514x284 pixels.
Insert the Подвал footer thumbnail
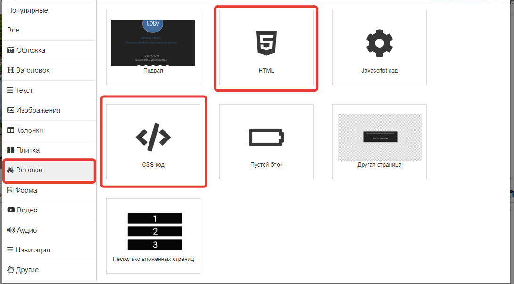click(153, 43)
